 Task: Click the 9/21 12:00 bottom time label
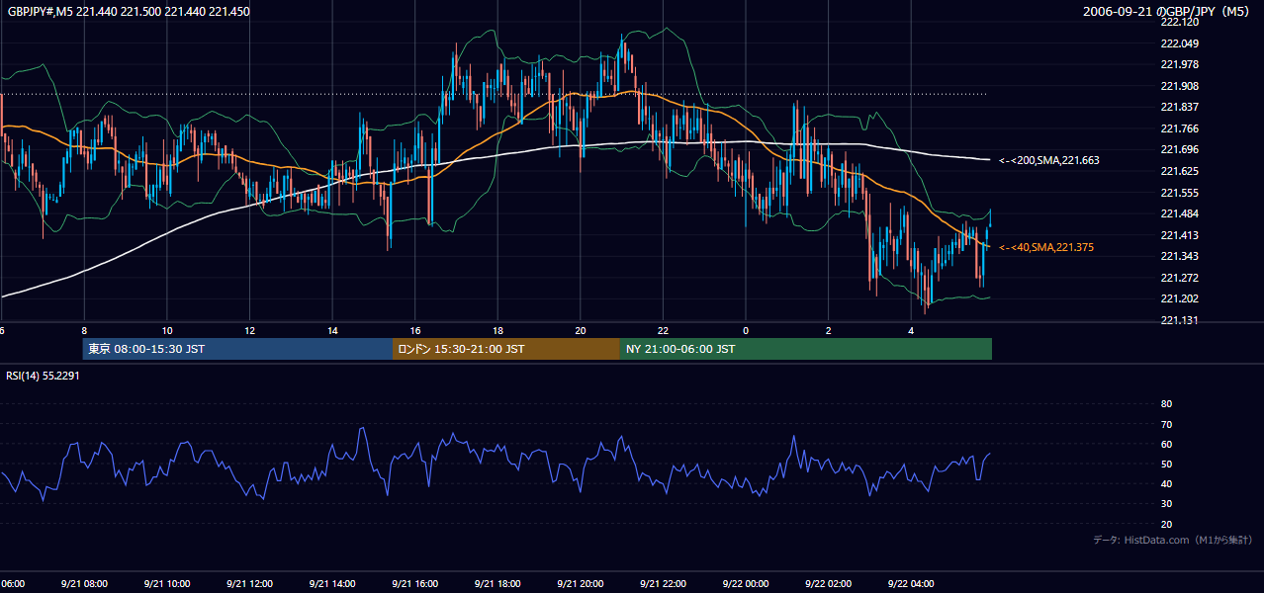coord(249,584)
